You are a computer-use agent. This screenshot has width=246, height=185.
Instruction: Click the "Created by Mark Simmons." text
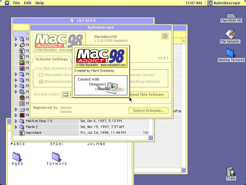coord(94,71)
